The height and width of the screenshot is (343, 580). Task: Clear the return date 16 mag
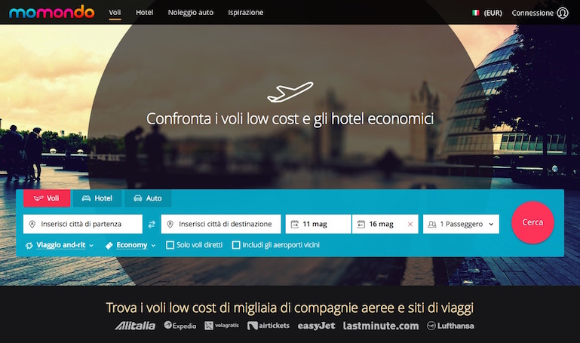click(x=410, y=225)
